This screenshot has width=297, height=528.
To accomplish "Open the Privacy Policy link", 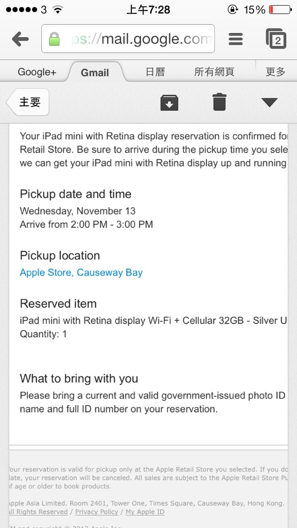I will pos(97,512).
